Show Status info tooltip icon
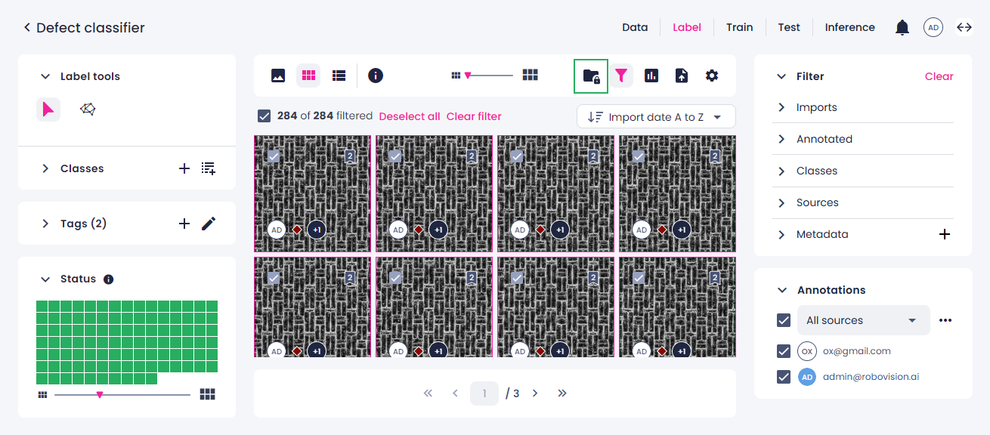The height and width of the screenshot is (435, 990). 108,279
